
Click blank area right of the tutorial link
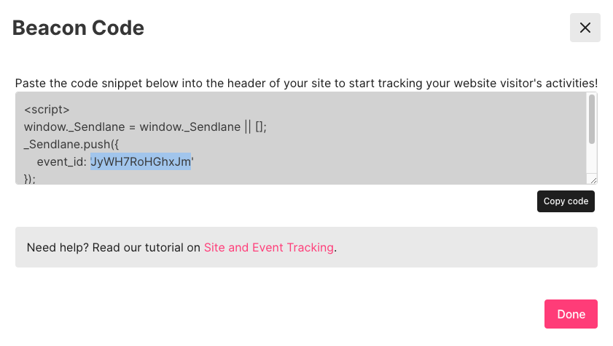(466, 247)
